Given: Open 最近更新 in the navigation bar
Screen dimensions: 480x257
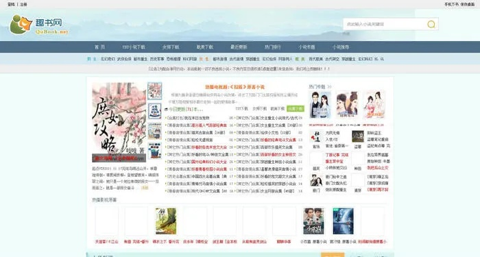Looking at the screenshot, I should pos(239,47).
